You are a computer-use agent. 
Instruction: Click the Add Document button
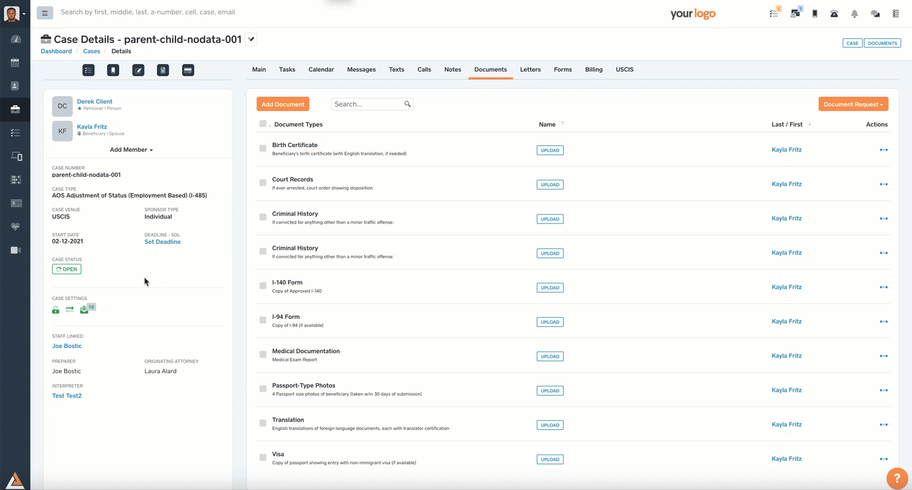click(x=283, y=104)
